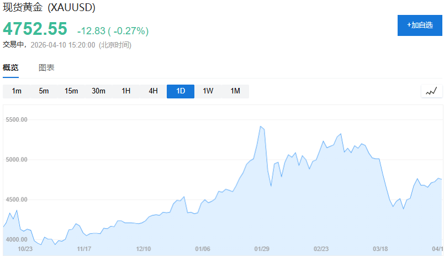
Task: Click the 03/18 date on the timeline
Action: [380, 249]
